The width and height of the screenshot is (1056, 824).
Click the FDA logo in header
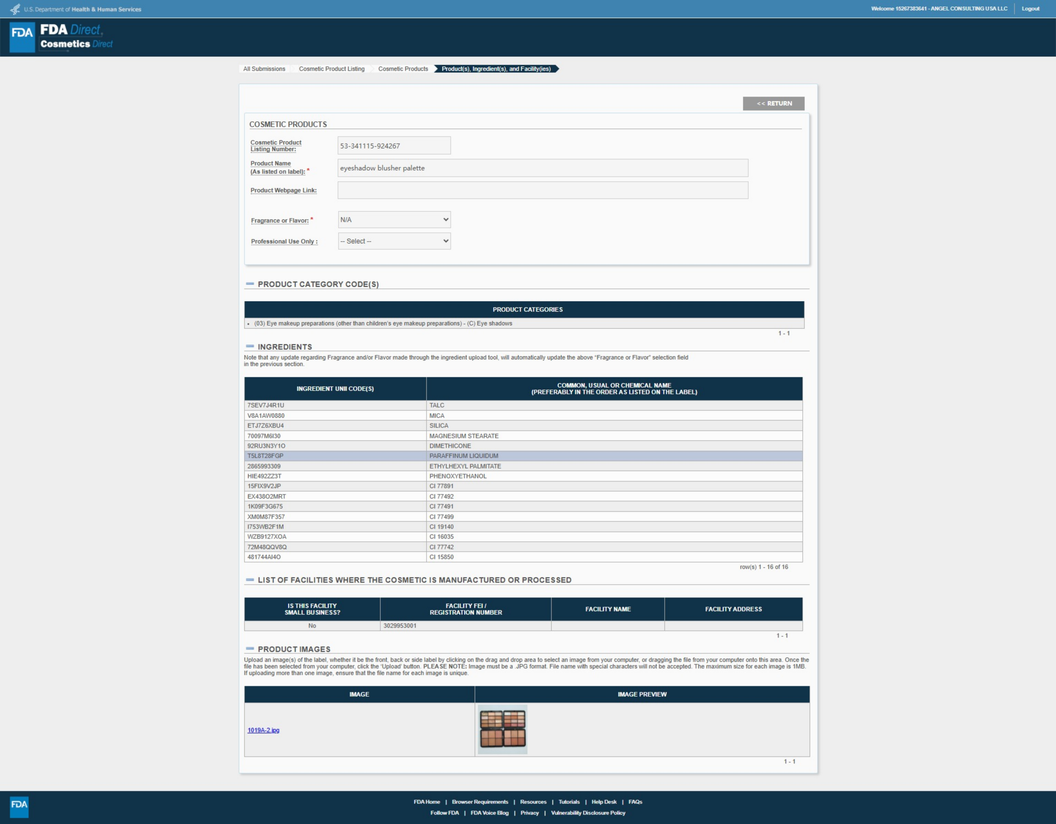(x=22, y=37)
